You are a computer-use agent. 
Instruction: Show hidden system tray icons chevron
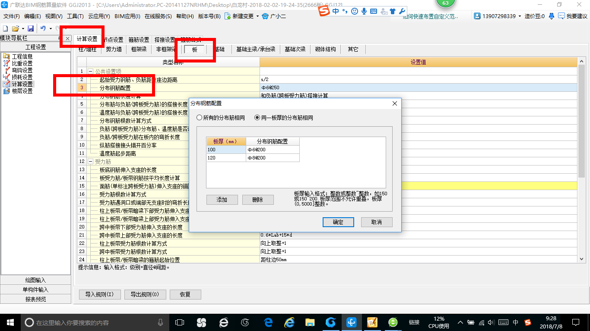tap(460, 322)
